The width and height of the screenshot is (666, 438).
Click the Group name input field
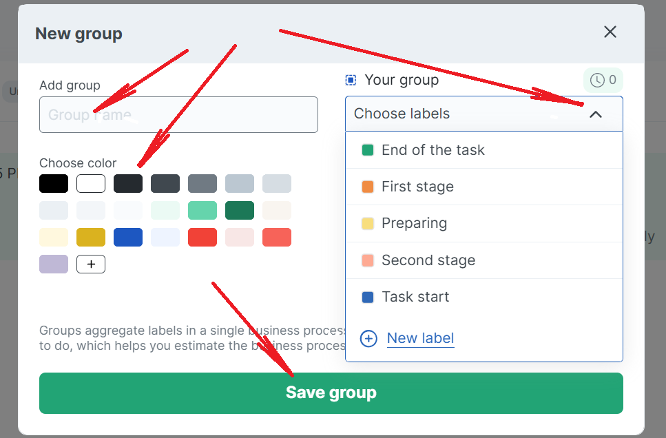(178, 114)
